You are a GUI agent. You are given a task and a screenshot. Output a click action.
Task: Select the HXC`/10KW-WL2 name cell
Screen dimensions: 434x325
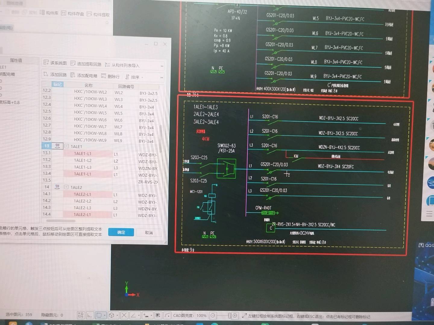point(90,92)
